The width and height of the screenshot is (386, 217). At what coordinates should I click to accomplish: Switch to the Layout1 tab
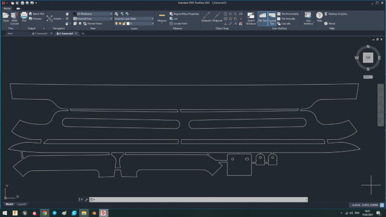[x=21, y=204]
